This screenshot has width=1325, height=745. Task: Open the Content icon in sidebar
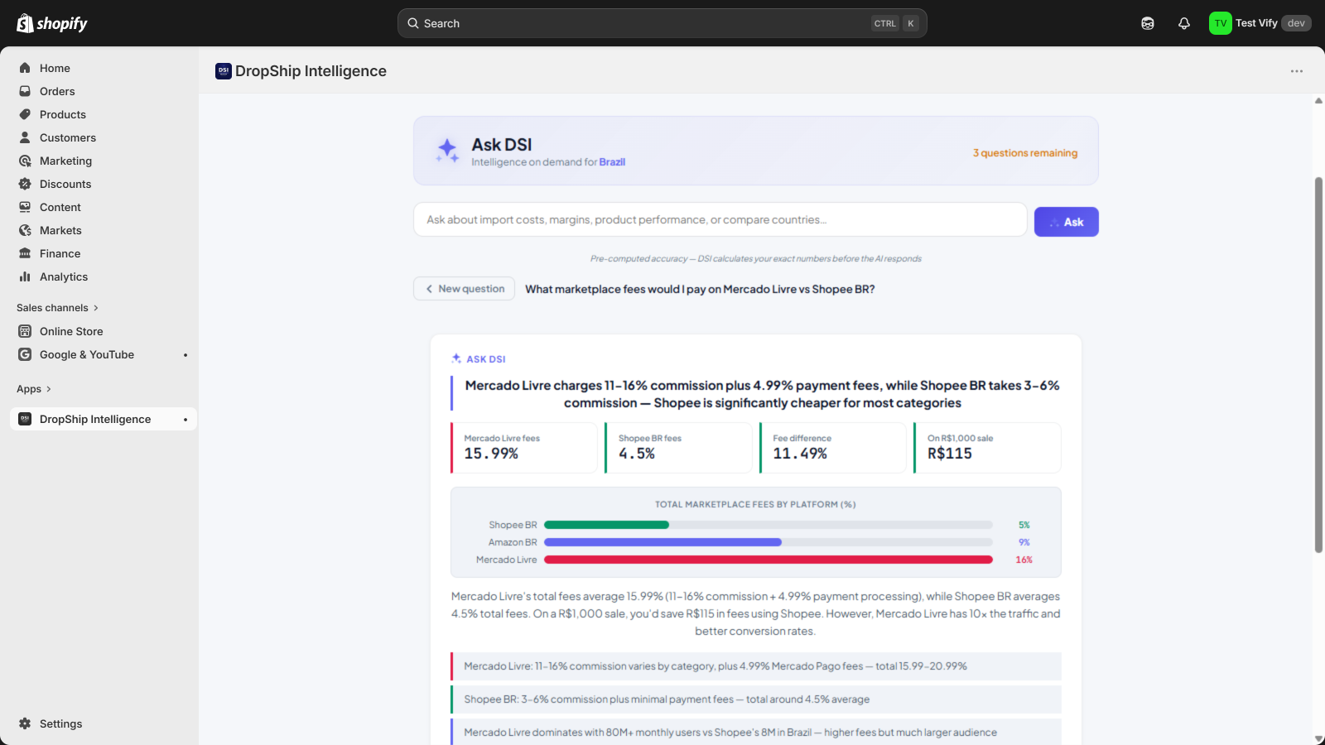25,207
